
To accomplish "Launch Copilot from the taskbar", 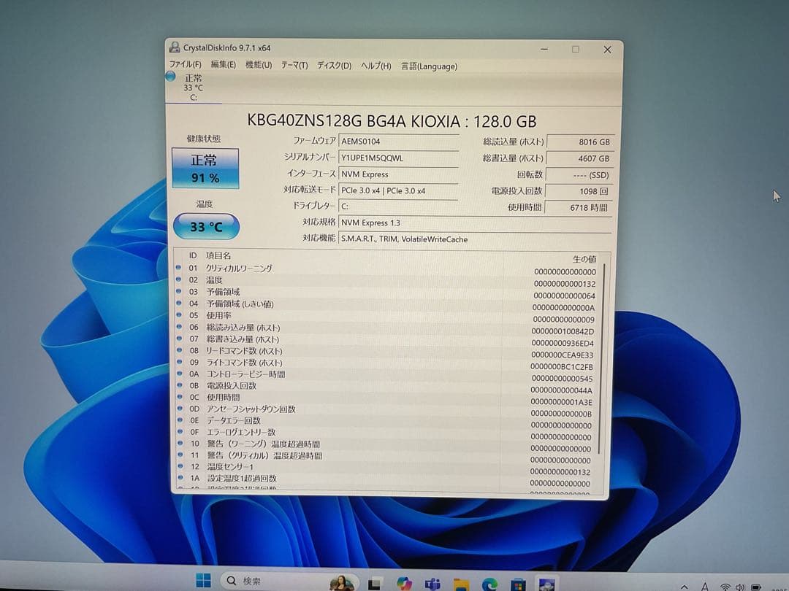I will tap(405, 582).
